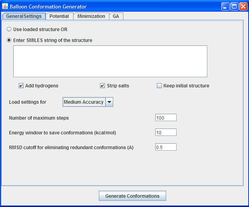Open the Medium Accuracy dropdown arrow

pyautogui.click(x=109, y=102)
